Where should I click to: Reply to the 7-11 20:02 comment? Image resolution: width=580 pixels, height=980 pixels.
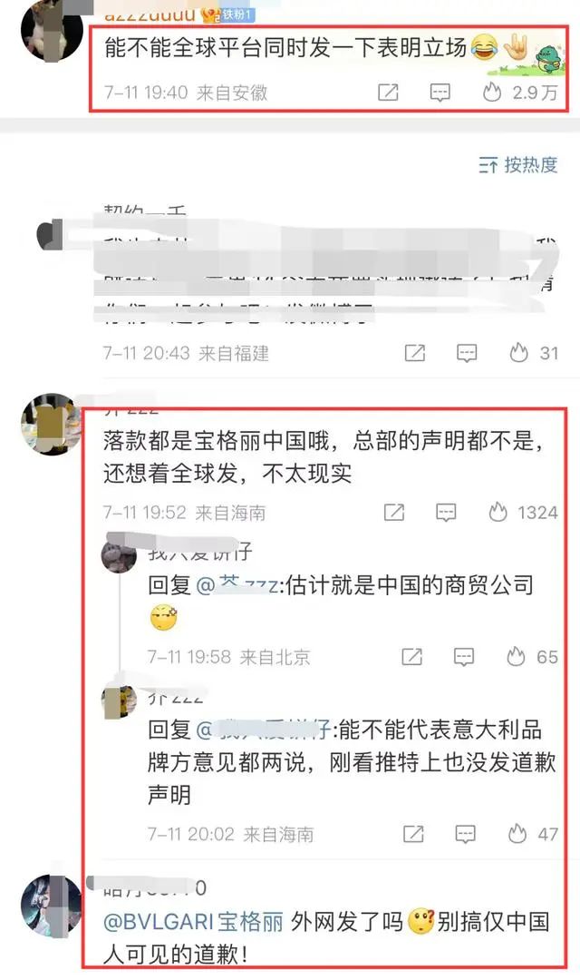pyautogui.click(x=465, y=835)
